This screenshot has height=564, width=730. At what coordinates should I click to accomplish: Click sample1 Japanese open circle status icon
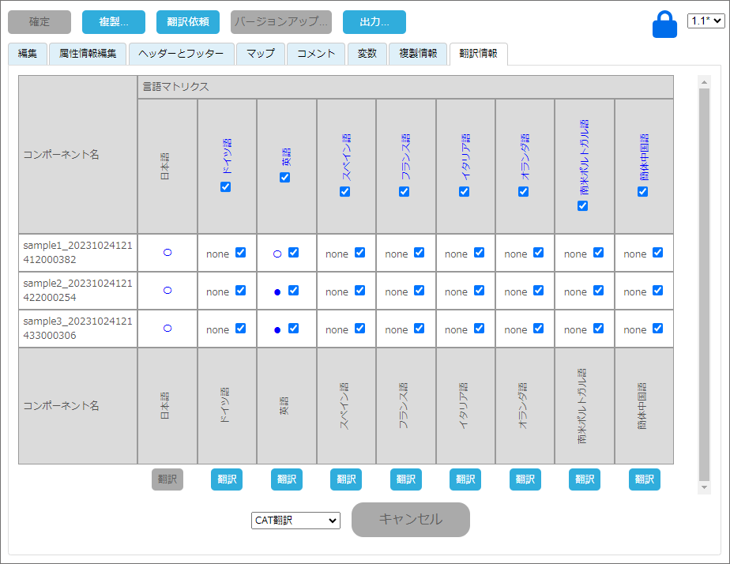(167, 253)
